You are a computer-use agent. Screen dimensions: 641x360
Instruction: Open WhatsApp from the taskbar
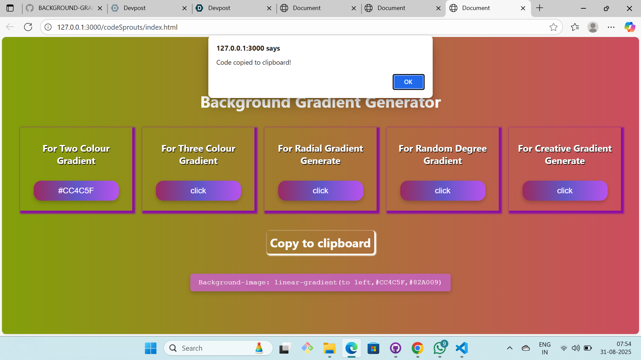click(440, 348)
